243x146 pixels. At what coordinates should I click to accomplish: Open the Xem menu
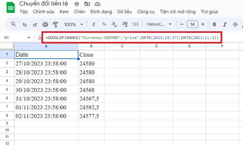(x=64, y=12)
